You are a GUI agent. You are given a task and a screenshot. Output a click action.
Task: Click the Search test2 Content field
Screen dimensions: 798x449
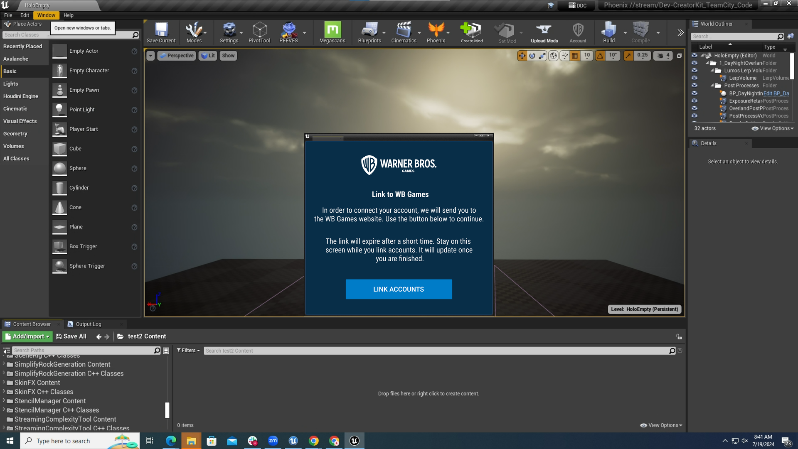click(436, 351)
